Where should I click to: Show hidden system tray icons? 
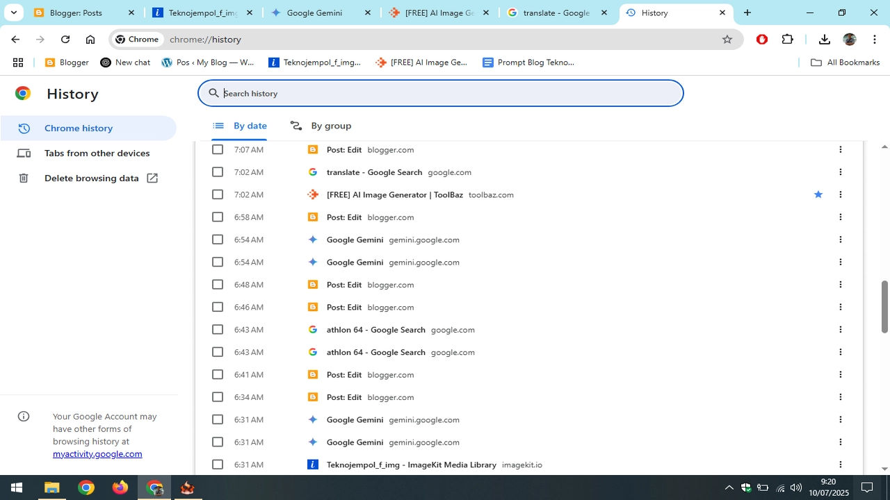click(x=729, y=487)
